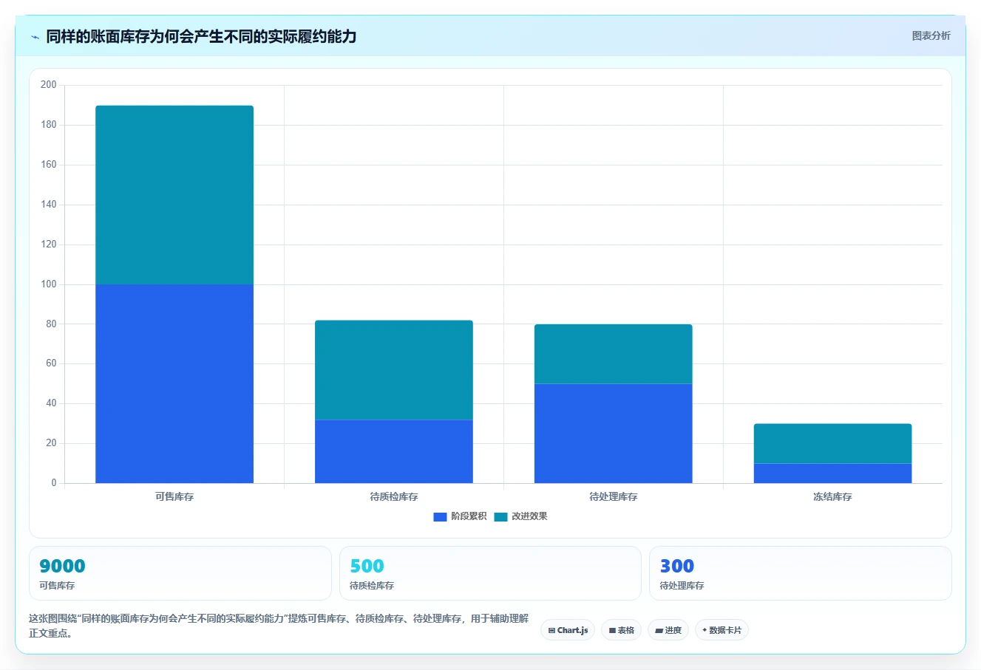981x670 pixels.
Task: Click the y-axis value 180
Action: pyautogui.click(x=49, y=125)
